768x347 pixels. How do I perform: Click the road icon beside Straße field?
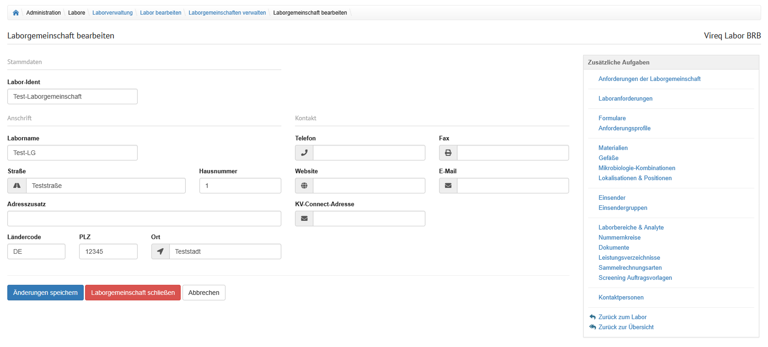[x=17, y=186]
